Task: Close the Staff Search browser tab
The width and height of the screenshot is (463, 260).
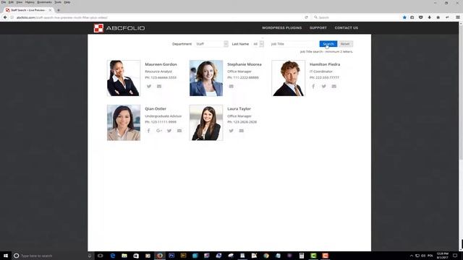Action: tap(50, 10)
